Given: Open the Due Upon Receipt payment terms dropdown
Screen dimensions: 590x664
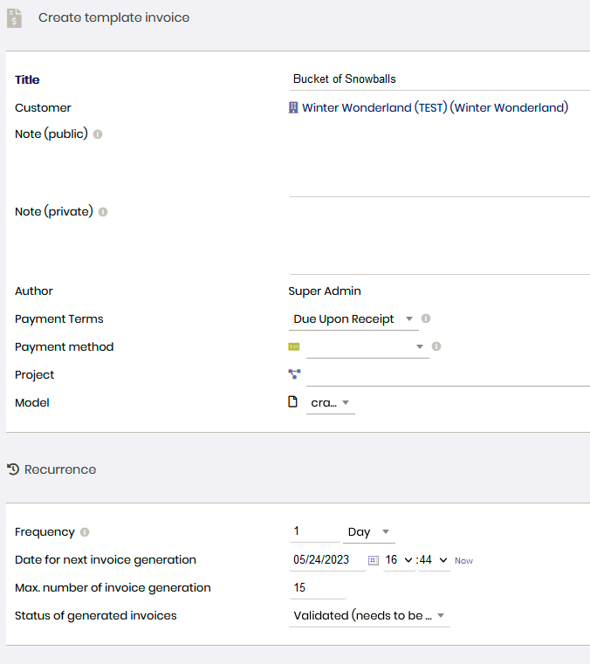Looking at the screenshot, I should pos(353,318).
